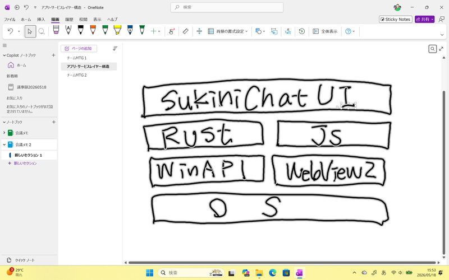Collapse the ノートブック section
The width and height of the screenshot is (449, 280).
[4, 122]
